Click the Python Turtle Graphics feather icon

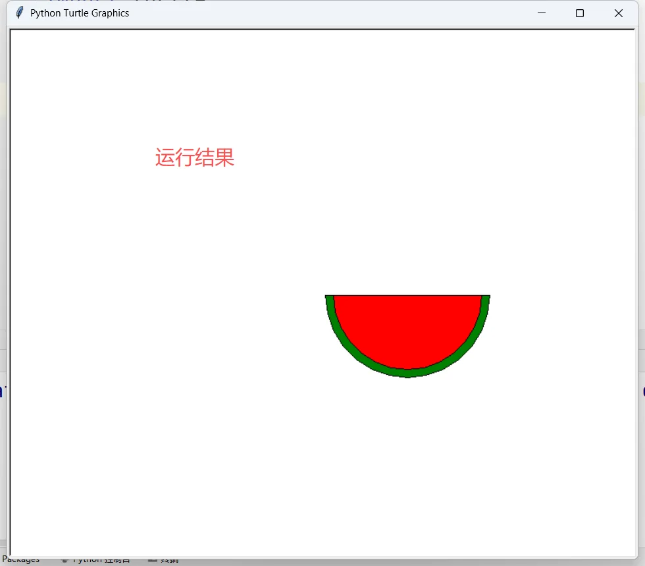(19, 13)
